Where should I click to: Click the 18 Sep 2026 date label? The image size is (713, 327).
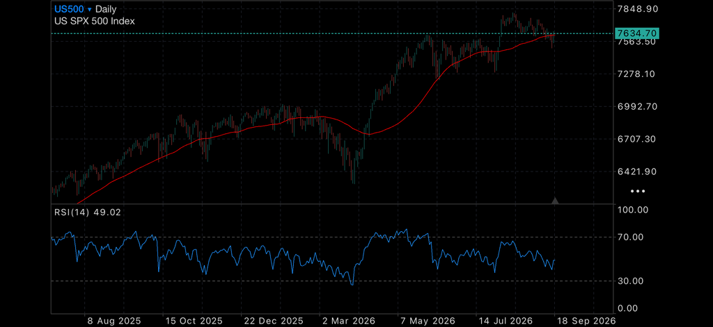587,321
